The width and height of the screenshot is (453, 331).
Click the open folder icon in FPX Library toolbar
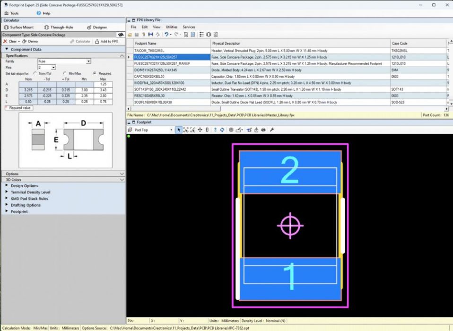131,35
